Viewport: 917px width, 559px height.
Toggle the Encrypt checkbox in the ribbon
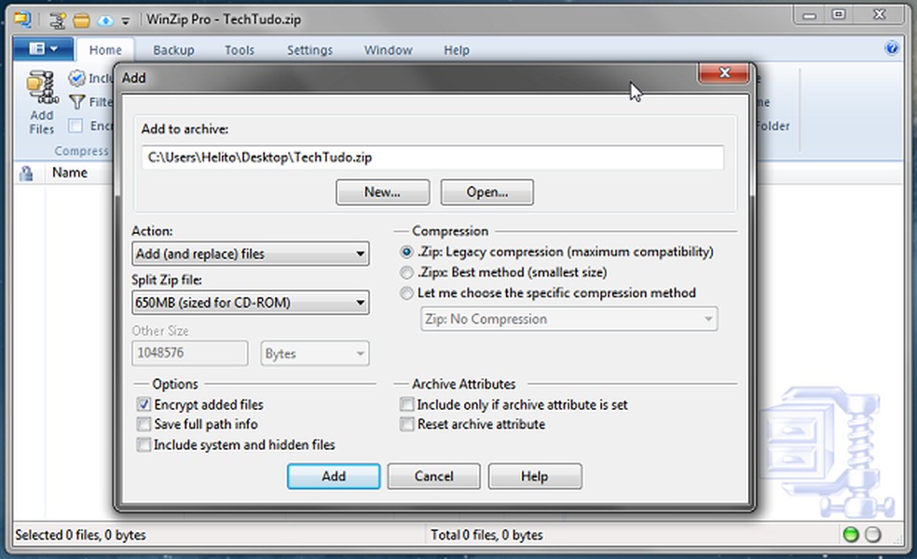coord(75,126)
